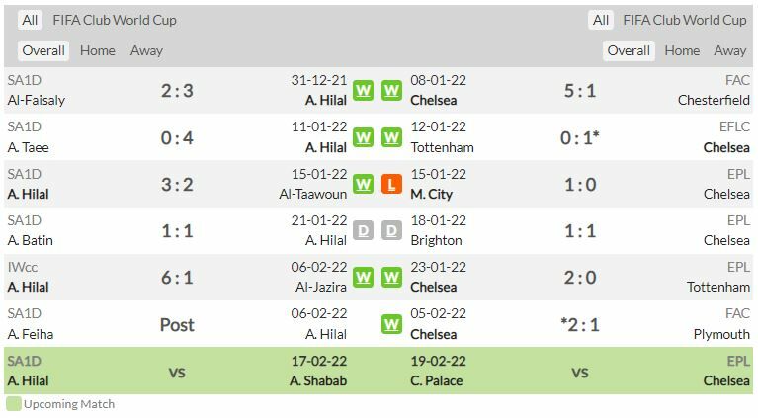Open the A. Hilal vs Al-Taawoun 3:2 score
Viewport: 758px width, 418px height.
[178, 185]
